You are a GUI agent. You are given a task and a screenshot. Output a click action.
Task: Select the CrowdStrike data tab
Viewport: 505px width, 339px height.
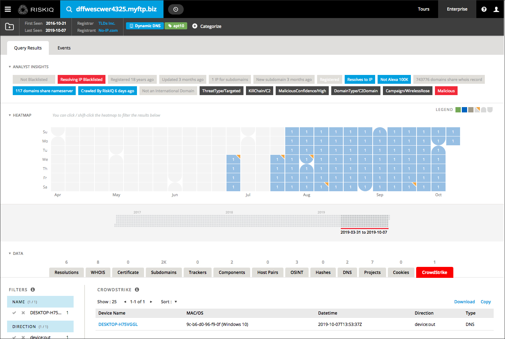[435, 273]
